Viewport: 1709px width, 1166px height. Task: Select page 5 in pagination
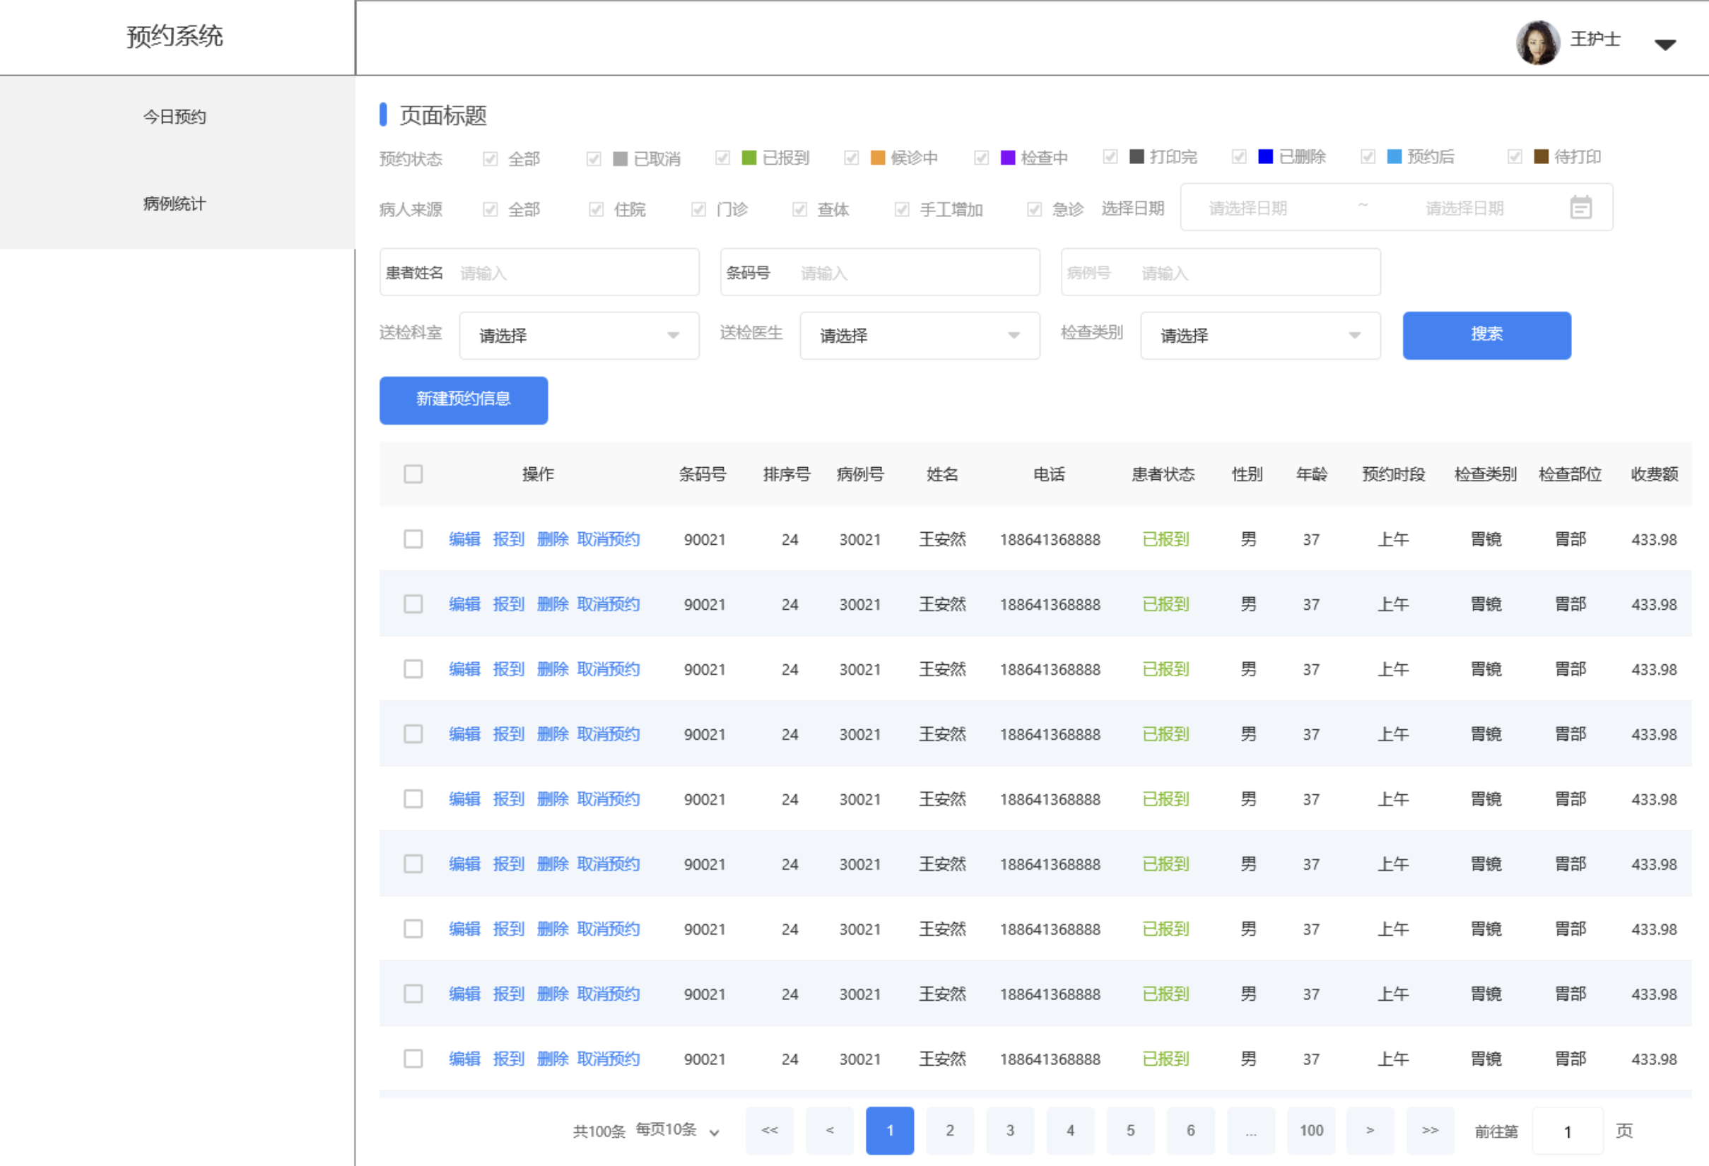click(x=1130, y=1130)
